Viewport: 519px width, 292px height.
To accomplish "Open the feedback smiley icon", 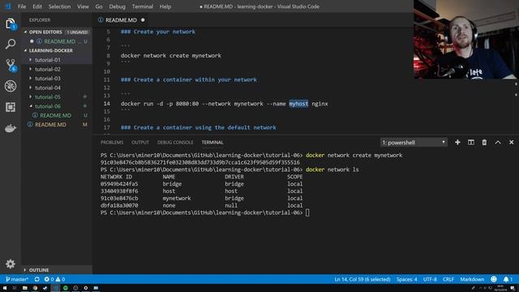I will [x=494, y=279].
